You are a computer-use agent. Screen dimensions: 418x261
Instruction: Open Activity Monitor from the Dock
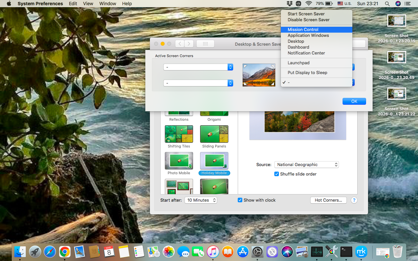click(316, 252)
